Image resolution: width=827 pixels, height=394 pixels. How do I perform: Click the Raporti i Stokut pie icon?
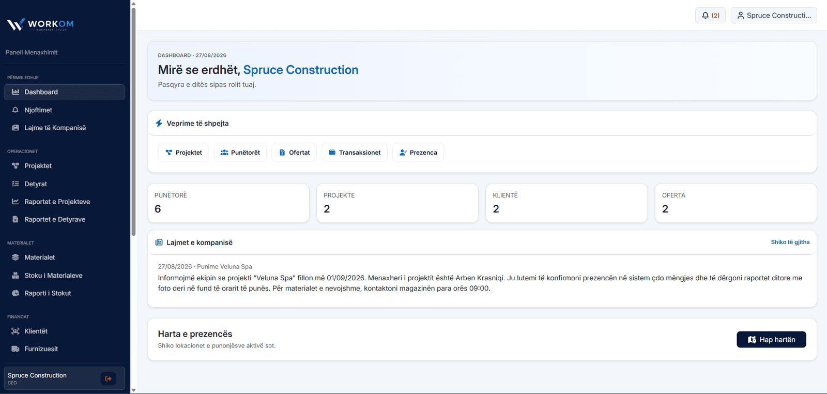pyautogui.click(x=16, y=293)
